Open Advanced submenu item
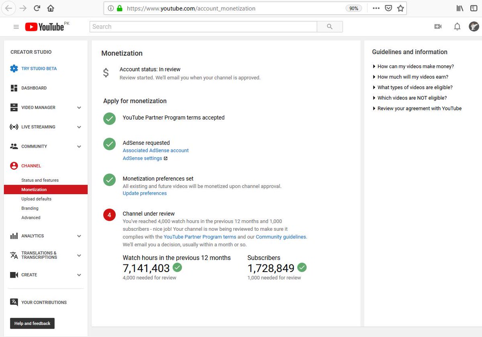 31,217
